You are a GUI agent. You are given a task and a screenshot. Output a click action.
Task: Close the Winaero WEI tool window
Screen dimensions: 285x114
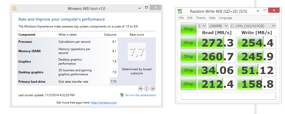[x=156, y=8]
